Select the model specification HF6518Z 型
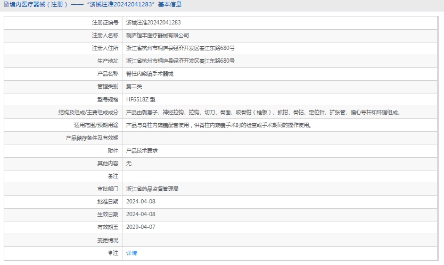The image size is (444, 265). tap(141, 99)
